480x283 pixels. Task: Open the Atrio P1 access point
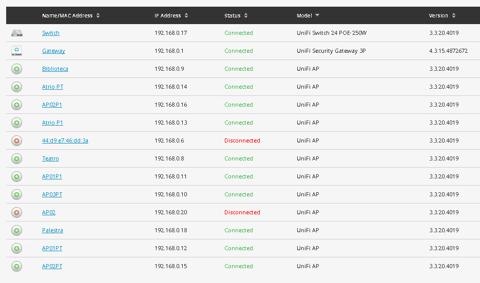tap(52, 123)
